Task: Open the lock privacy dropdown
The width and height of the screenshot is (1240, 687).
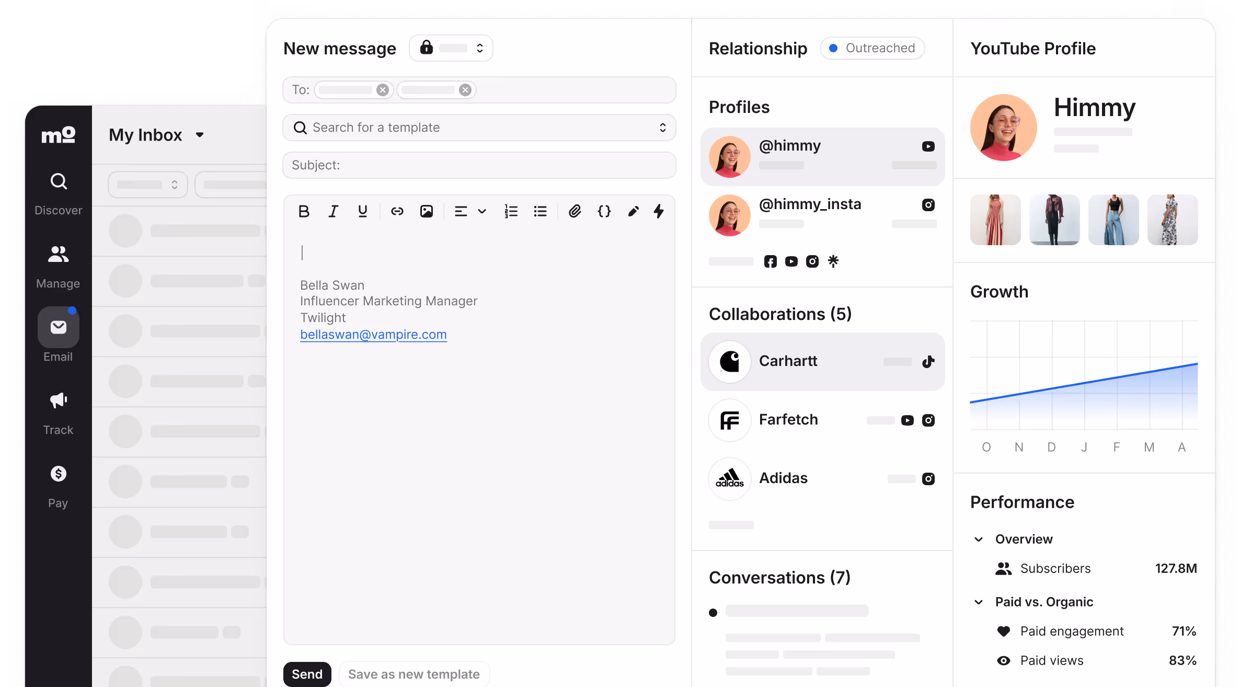Action: click(451, 48)
